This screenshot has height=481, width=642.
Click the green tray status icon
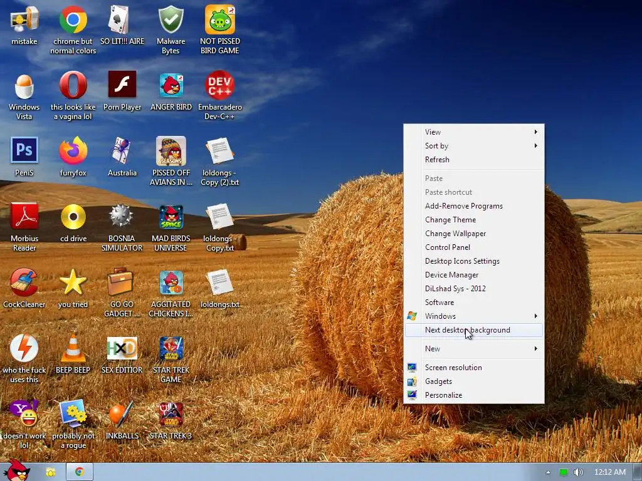tap(564, 472)
